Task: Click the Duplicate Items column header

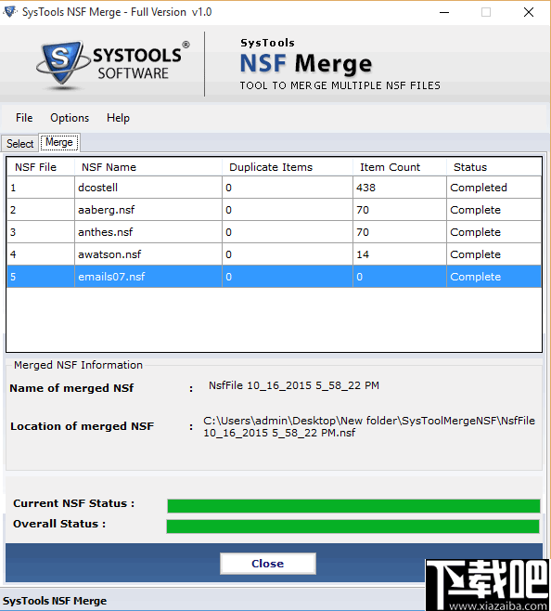Action: [x=288, y=167]
